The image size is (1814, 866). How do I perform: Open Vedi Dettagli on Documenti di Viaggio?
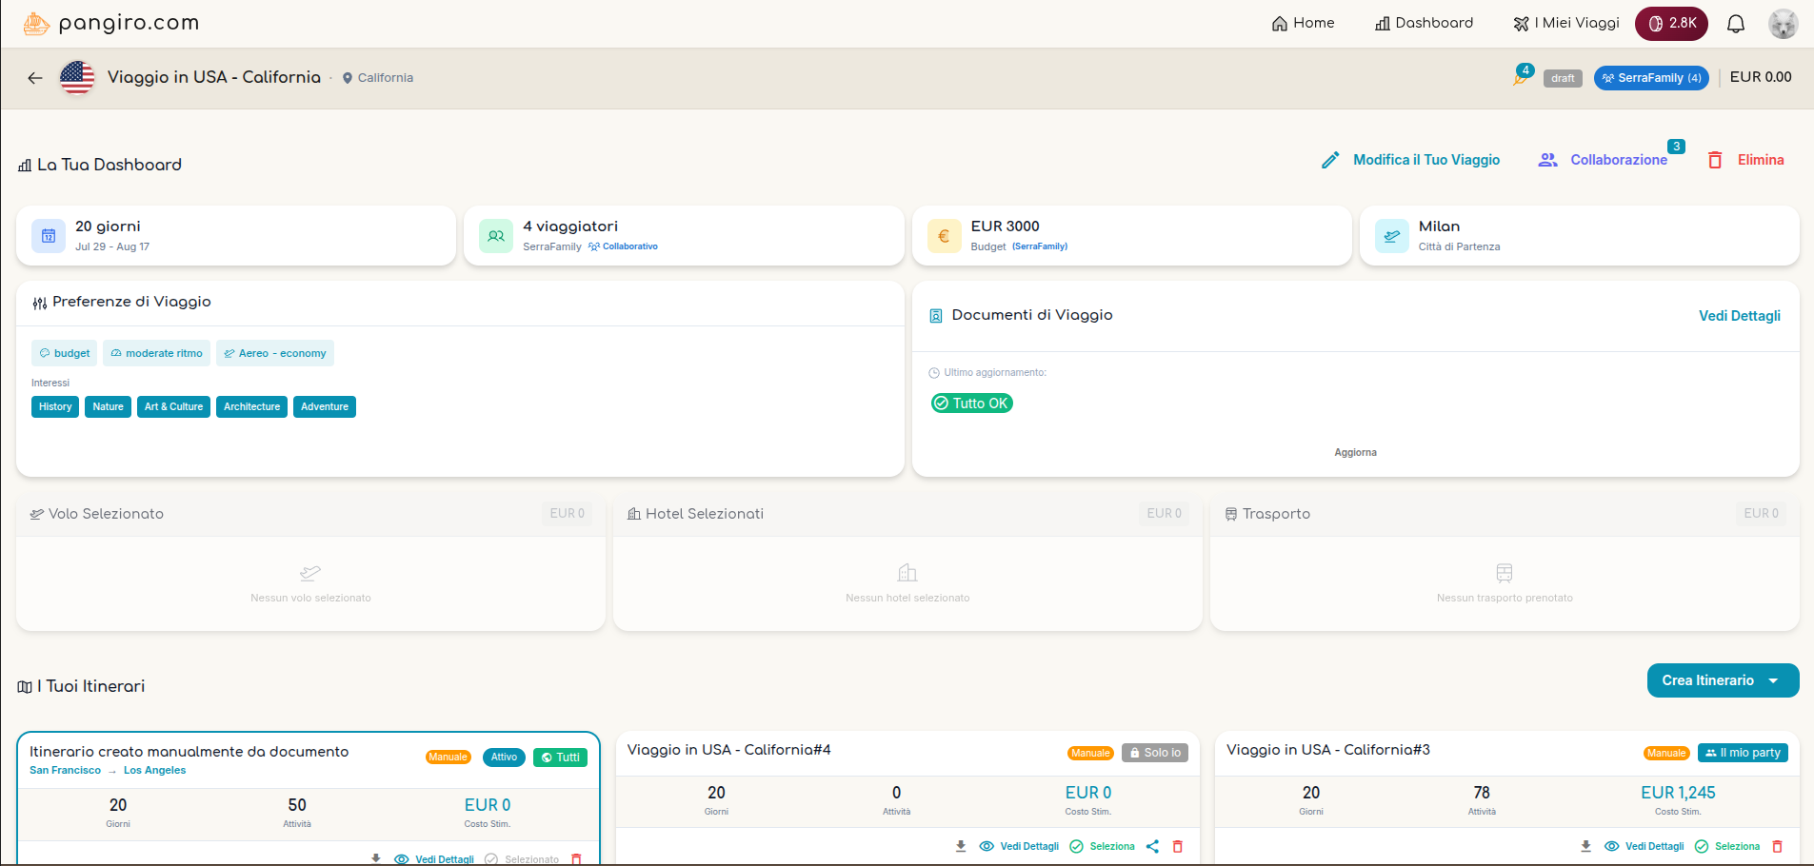tap(1739, 315)
